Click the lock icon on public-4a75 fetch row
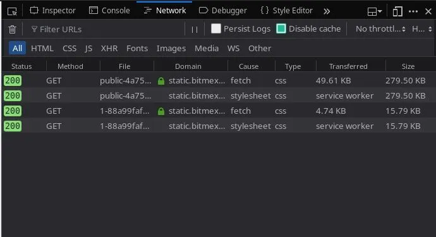Viewport: 436px width, 237px height. pyautogui.click(x=161, y=81)
